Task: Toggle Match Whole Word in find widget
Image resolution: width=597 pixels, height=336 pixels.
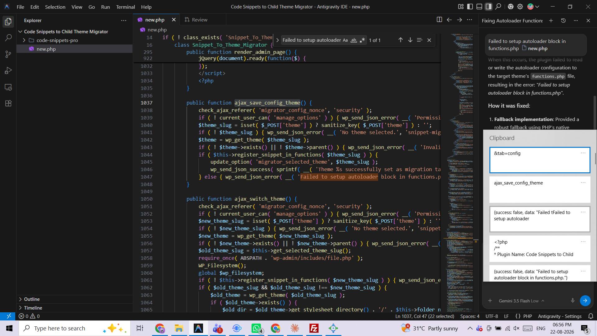Action: point(354,40)
